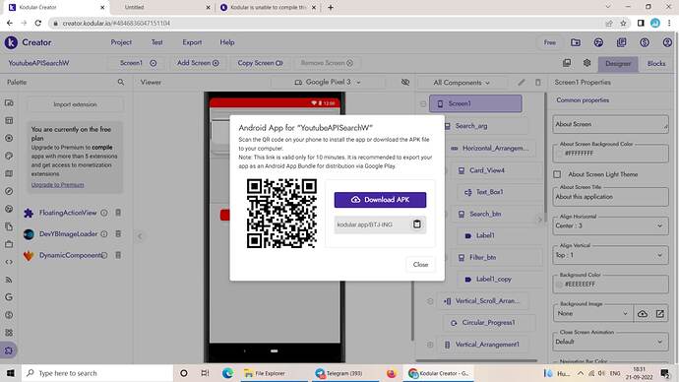This screenshot has width=679, height=382.
Task: Show info for DevYBImageLoader extension
Action: coord(104,234)
